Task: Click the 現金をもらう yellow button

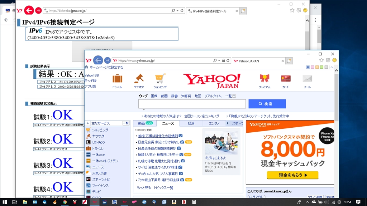Action: pyautogui.click(x=292, y=175)
